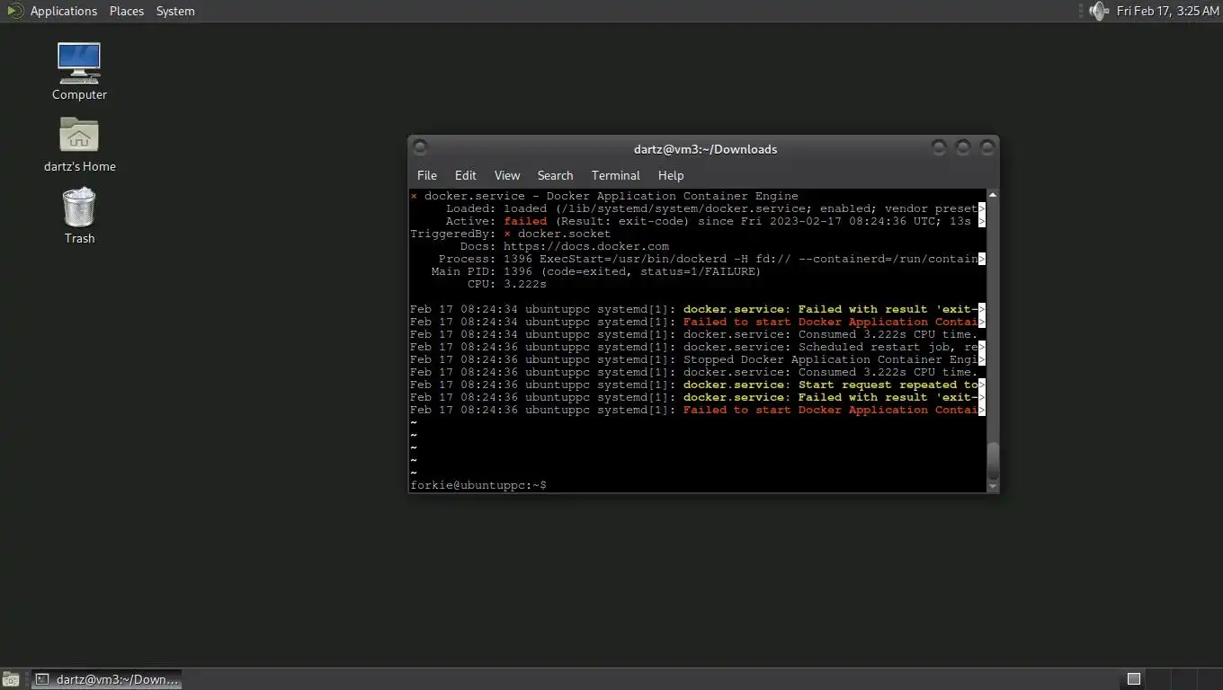Click the distro logo beside Applications
Viewport: 1223px width, 690px height.
pyautogui.click(x=14, y=11)
